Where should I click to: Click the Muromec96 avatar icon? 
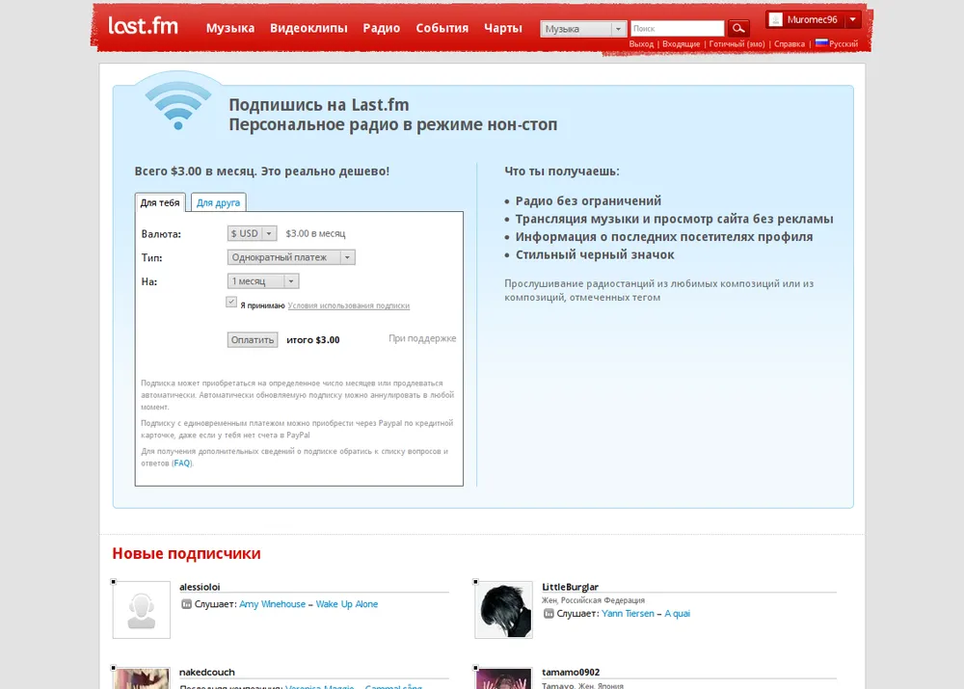[x=776, y=19]
